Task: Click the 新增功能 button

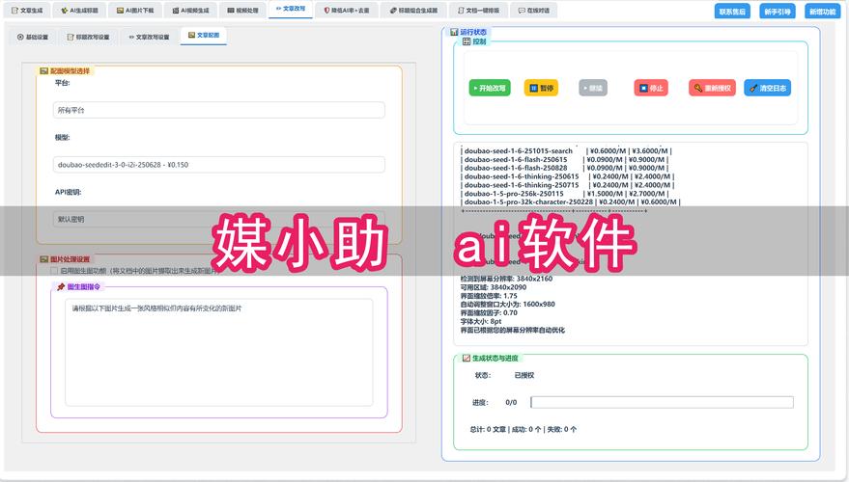Action: coord(823,12)
